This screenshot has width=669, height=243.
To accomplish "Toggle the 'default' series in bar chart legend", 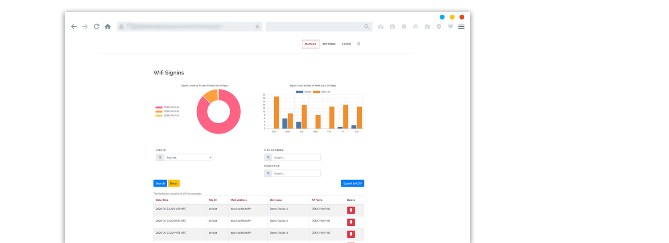I will 303,92.
